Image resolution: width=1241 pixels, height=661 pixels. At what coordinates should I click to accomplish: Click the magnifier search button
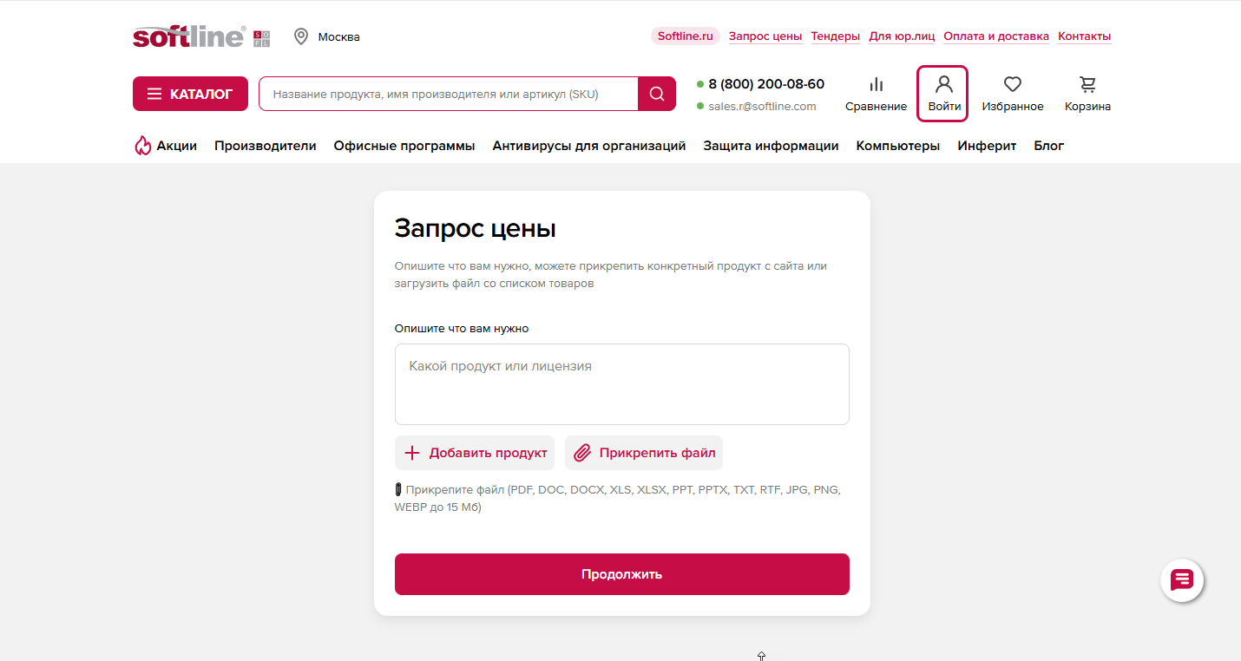pos(657,94)
